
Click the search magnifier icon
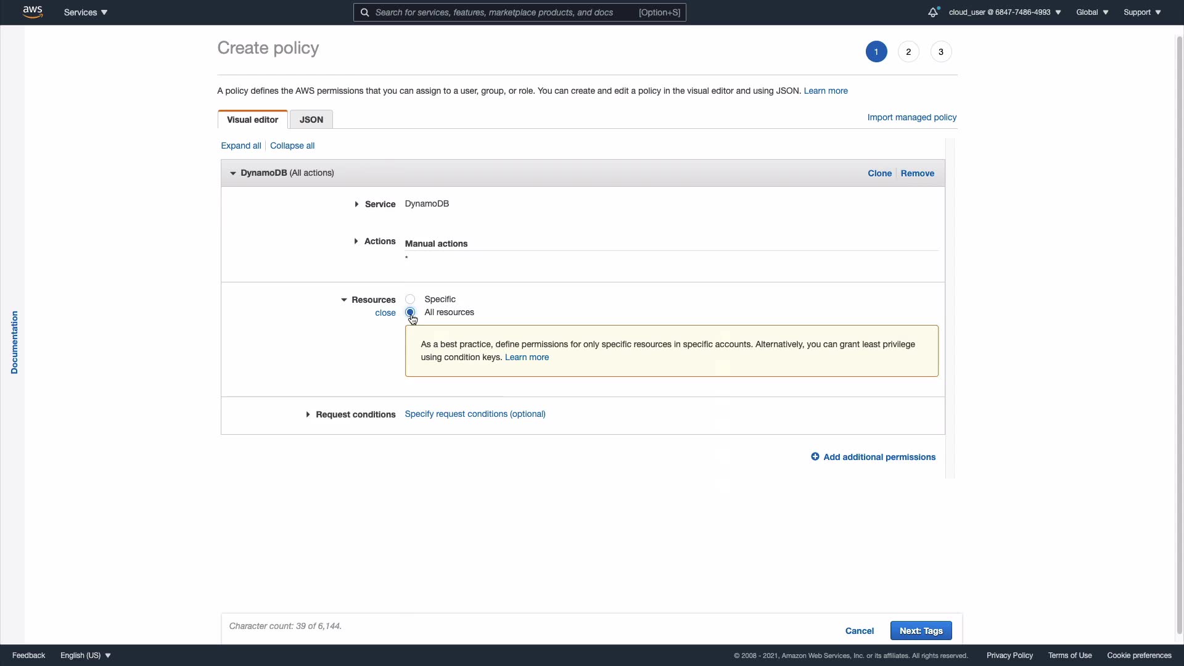tap(364, 12)
